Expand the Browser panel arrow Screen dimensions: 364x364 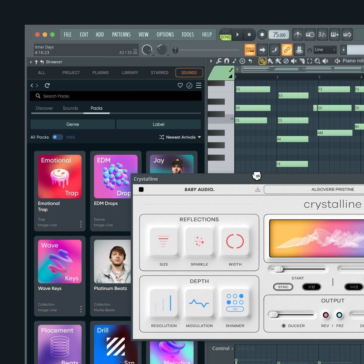pos(31,62)
